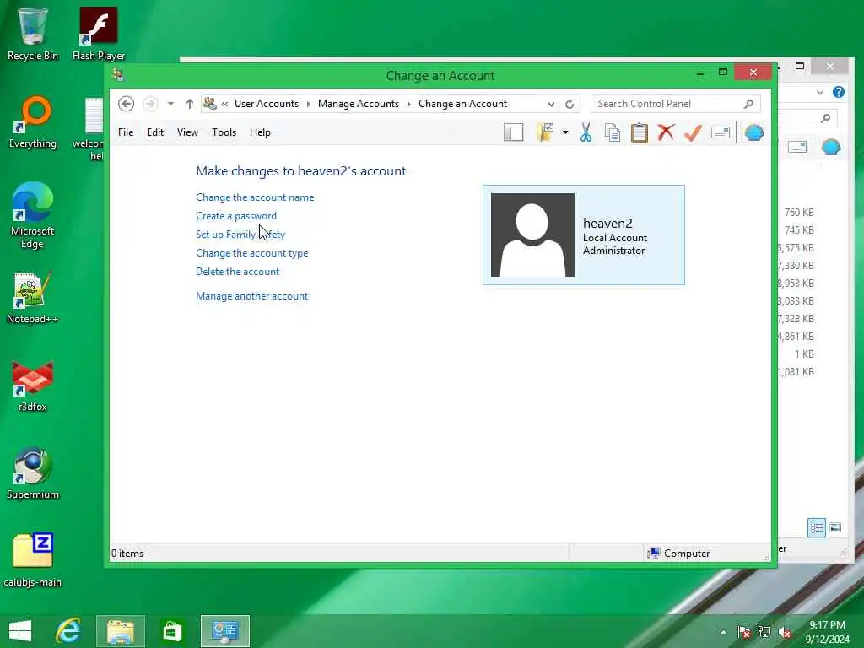The width and height of the screenshot is (864, 648).
Task: Click the Cut scissors icon
Action: 586,132
